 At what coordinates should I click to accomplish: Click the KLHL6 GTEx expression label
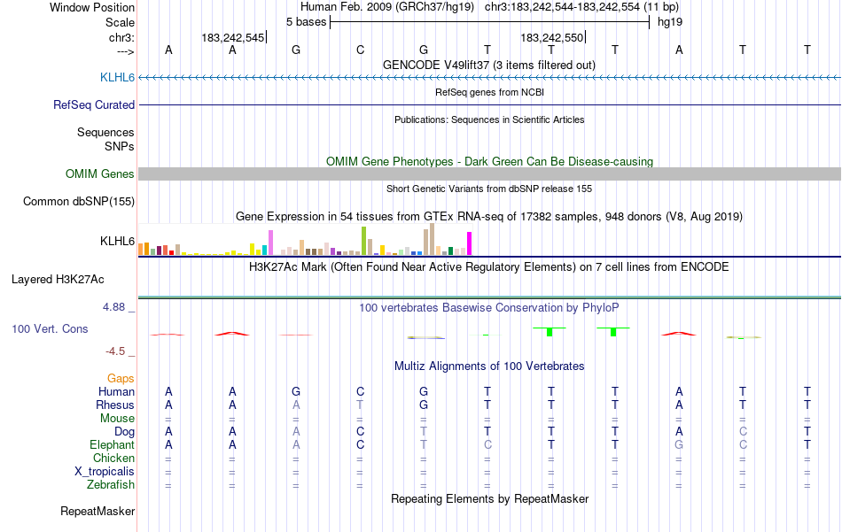point(117,242)
